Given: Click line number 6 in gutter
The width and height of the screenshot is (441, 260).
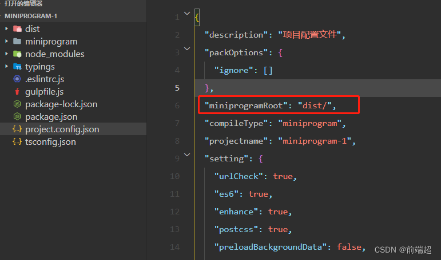Looking at the screenshot, I should tap(177, 105).
